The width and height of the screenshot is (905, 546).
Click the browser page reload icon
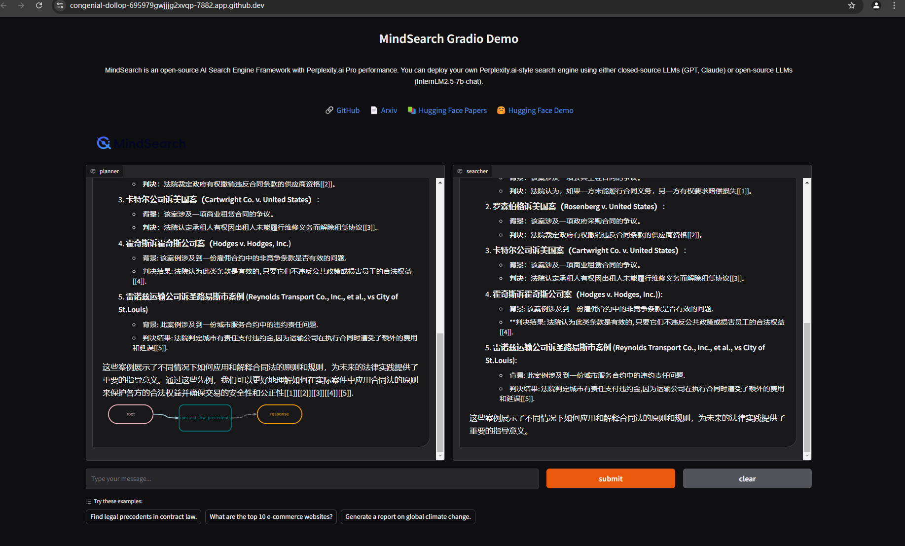pos(39,5)
